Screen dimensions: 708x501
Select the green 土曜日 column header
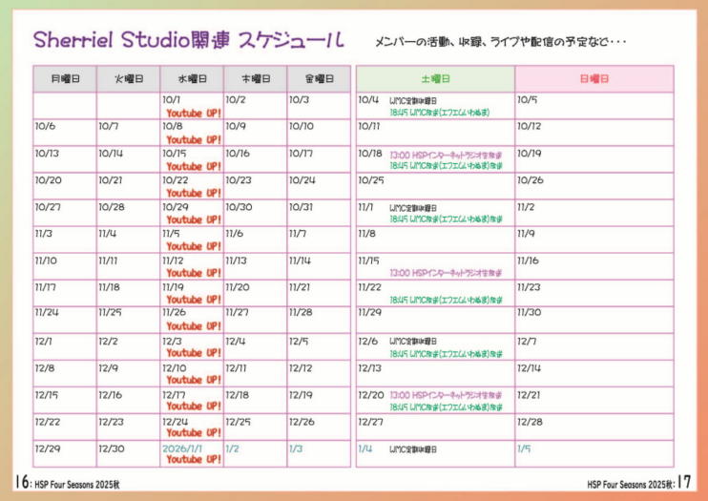click(434, 79)
